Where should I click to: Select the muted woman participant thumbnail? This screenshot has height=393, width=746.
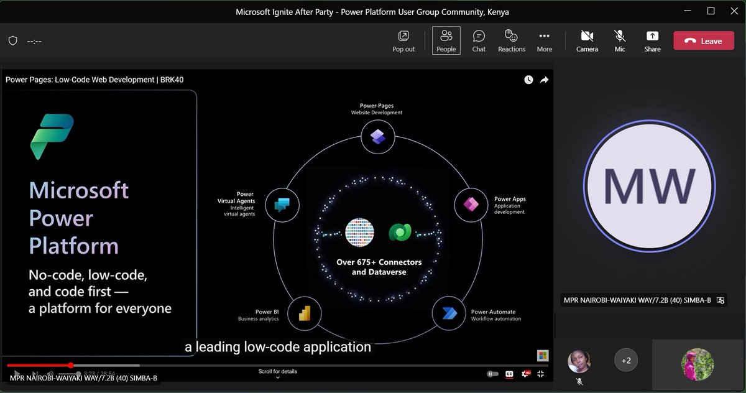coord(579,361)
